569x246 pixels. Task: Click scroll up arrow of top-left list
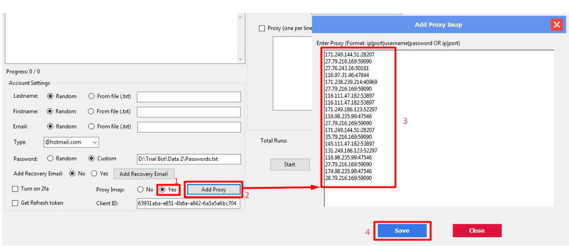tap(241, 17)
